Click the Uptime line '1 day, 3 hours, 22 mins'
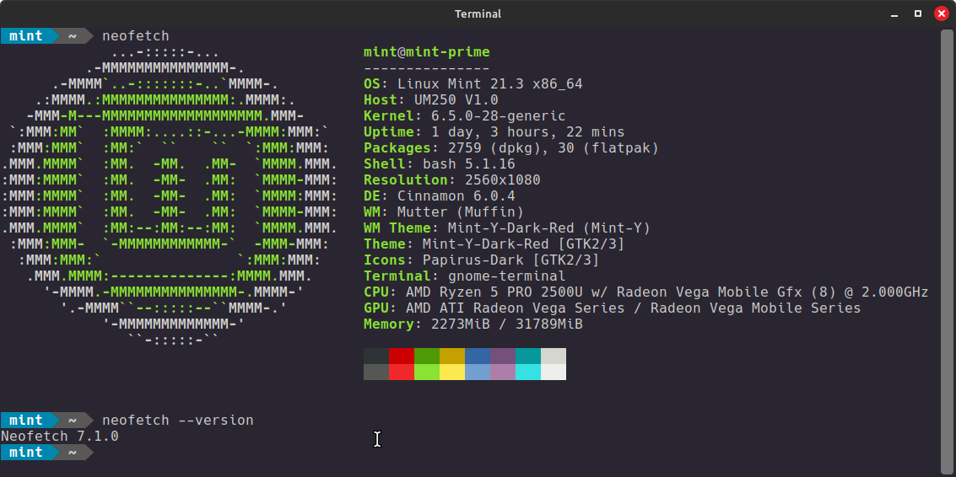 tap(528, 131)
